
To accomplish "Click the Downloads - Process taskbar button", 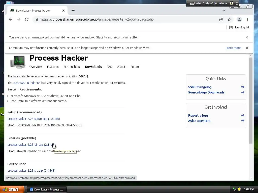I will pyautogui.click(x=47, y=189).
